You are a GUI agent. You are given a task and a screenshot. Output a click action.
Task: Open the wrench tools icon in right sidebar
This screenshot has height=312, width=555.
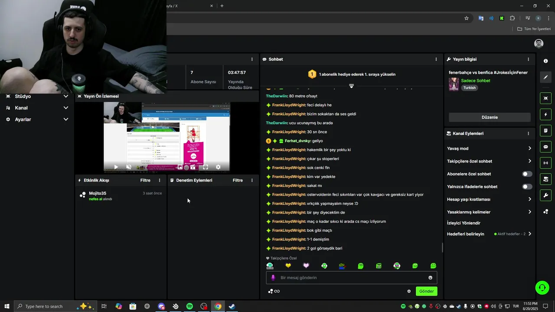coord(545,195)
